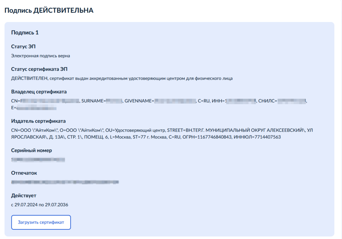Click the validity dates 29.07.2024 по 29.07.2036
Screen dimensions: 342x239
point(41,205)
